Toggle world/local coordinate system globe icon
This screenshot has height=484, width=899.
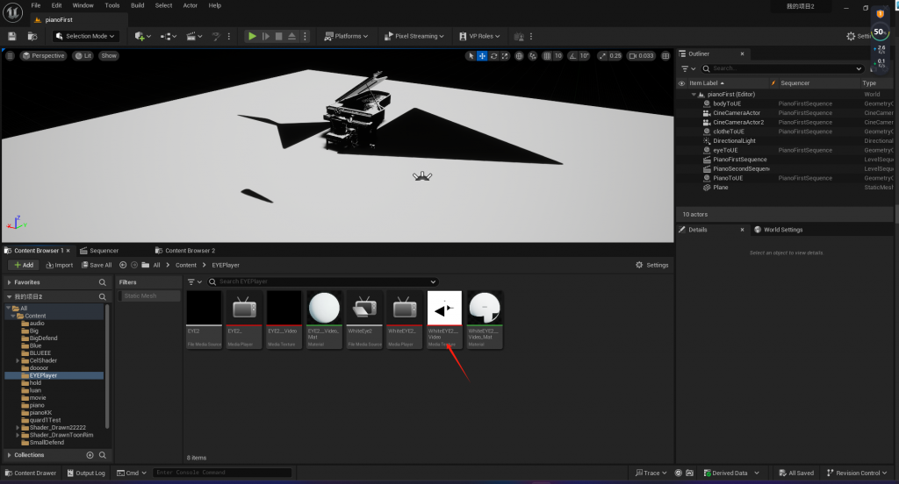tap(519, 55)
